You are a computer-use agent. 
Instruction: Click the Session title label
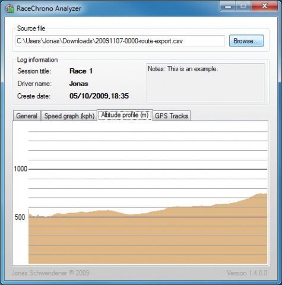click(x=34, y=71)
